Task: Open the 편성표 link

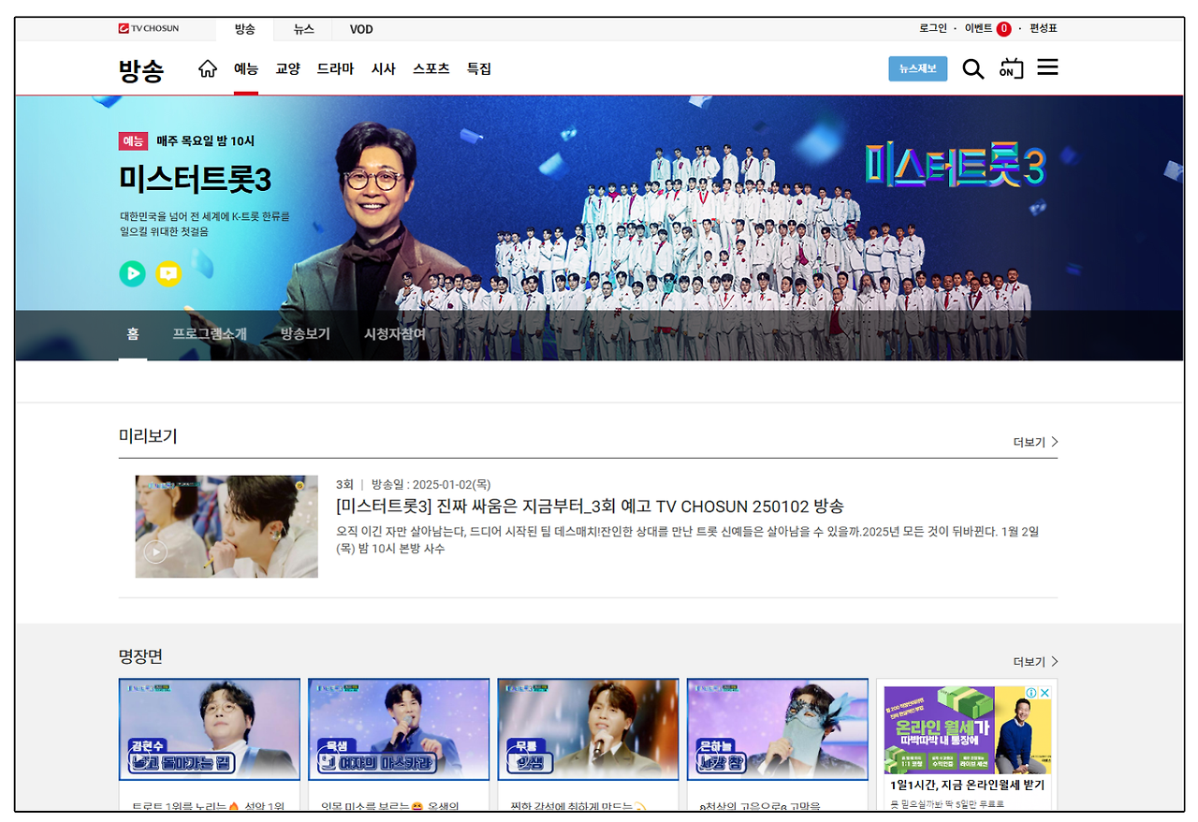Action: (1044, 29)
